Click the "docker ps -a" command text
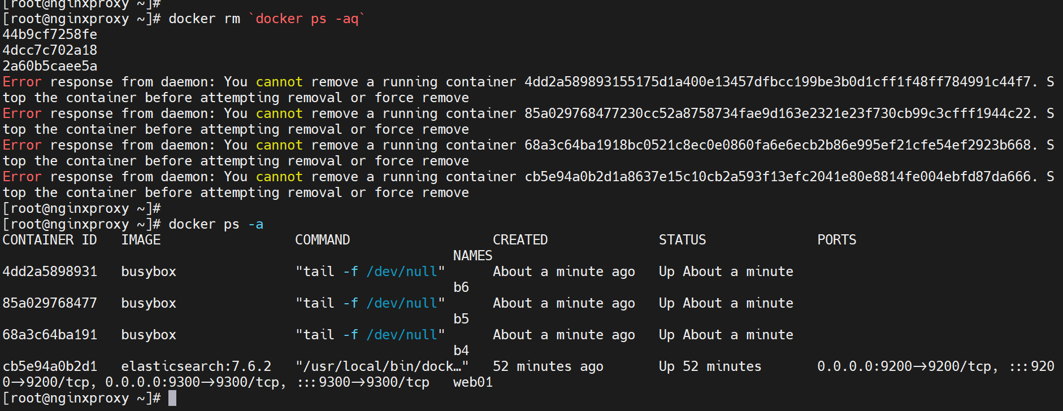Viewport: 1063px width, 411px height. tap(216, 224)
